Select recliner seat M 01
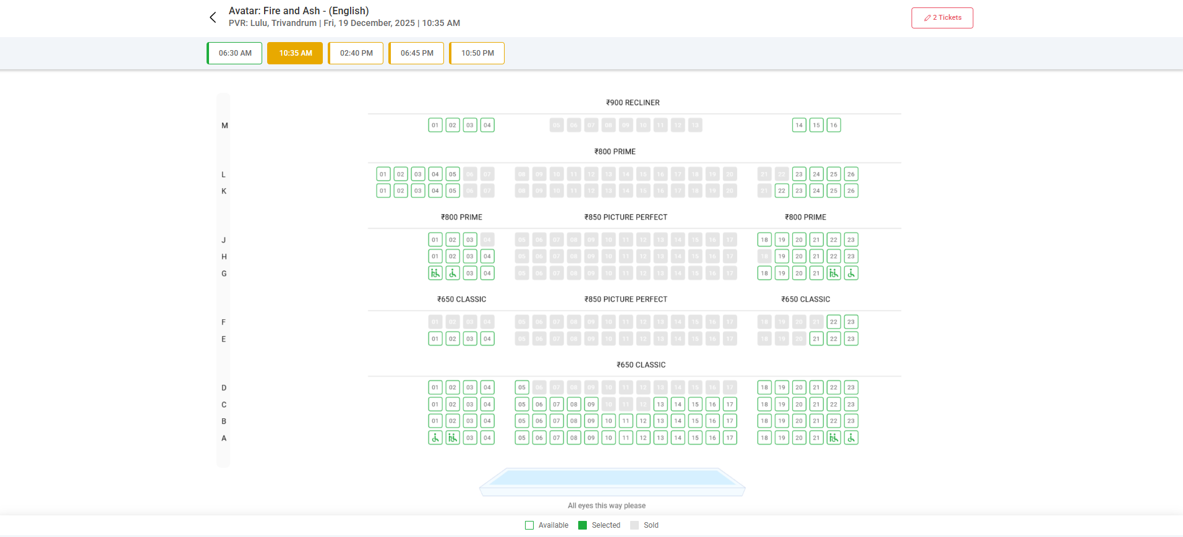Screen dimensions: 1183x537 [435, 125]
